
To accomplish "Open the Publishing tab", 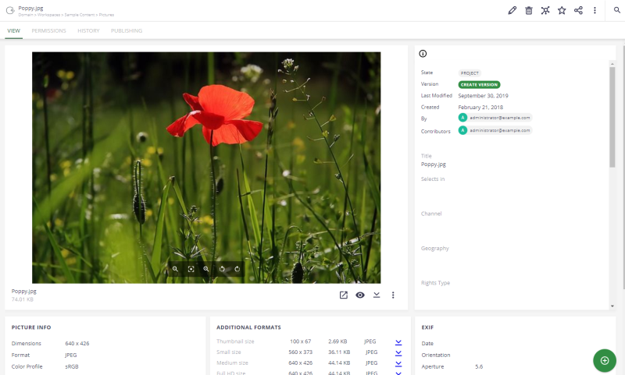I will (127, 30).
